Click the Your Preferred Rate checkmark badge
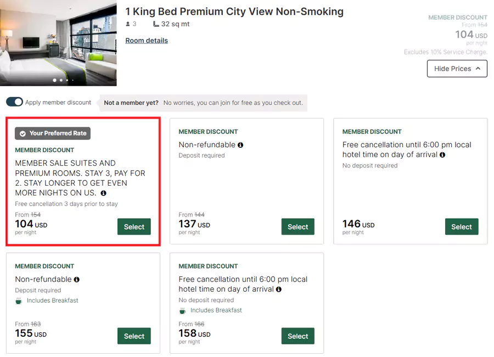Viewport: 494px width, 357px height. click(x=23, y=133)
